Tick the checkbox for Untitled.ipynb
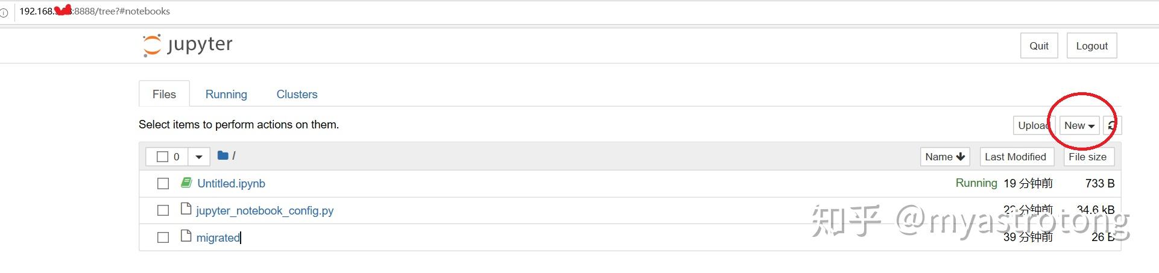The width and height of the screenshot is (1159, 273). (x=163, y=183)
